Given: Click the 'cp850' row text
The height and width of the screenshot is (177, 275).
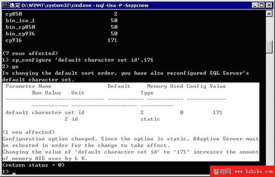Looking at the screenshot, I should (x=14, y=14).
